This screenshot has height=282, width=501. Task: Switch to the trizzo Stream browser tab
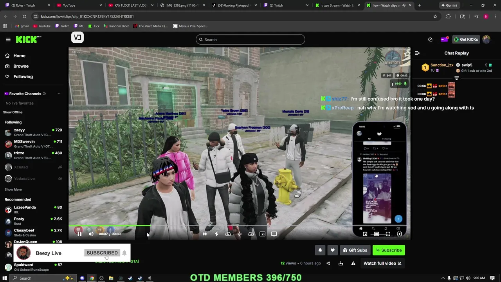(x=337, y=5)
